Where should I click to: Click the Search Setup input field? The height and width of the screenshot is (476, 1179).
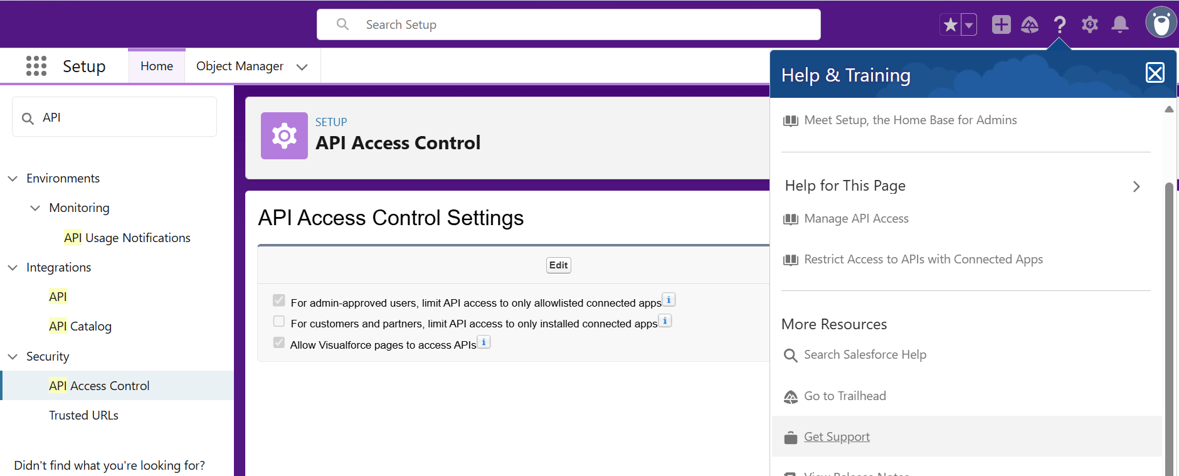[x=568, y=25]
